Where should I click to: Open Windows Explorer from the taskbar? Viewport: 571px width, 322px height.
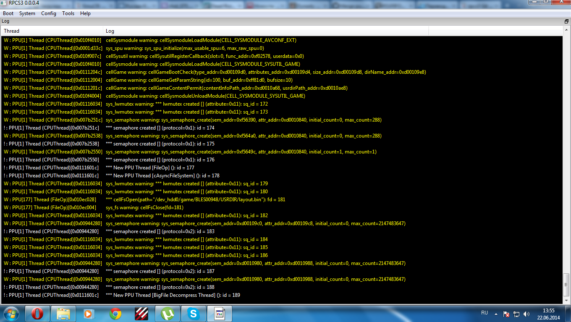63,313
